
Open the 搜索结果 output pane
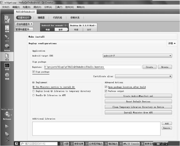[77, 143]
